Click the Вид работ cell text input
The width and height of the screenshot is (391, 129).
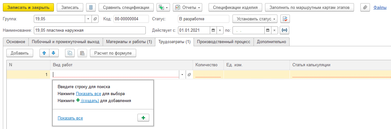[x=115, y=74]
